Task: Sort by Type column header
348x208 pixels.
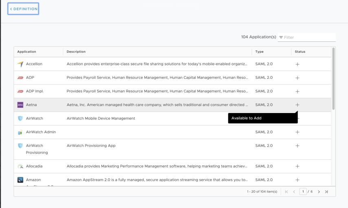Action: pyautogui.click(x=259, y=52)
